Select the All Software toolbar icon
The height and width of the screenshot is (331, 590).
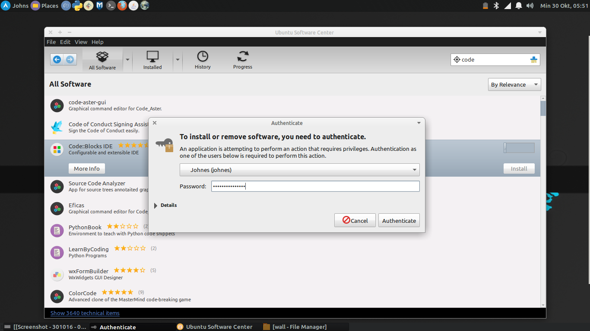click(x=102, y=56)
